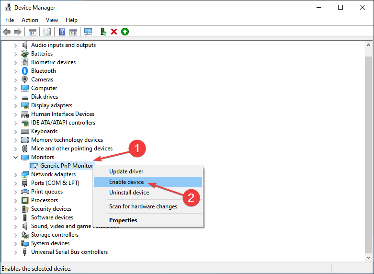374x274 pixels.
Task: Expand the Human Interface Devices chevron
Action: coord(15,114)
